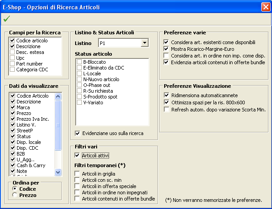
Task: Check V-Variato status
Action: tap(79, 102)
